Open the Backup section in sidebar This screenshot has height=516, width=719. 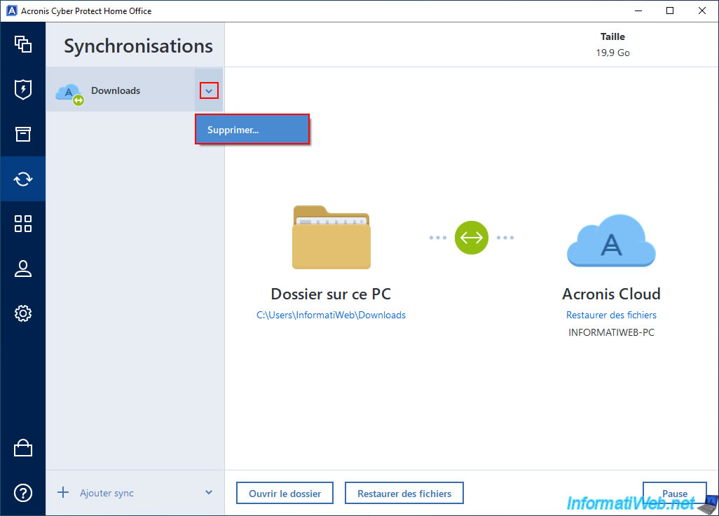point(23,44)
